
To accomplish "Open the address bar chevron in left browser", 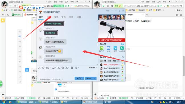I will click(72, 6).
